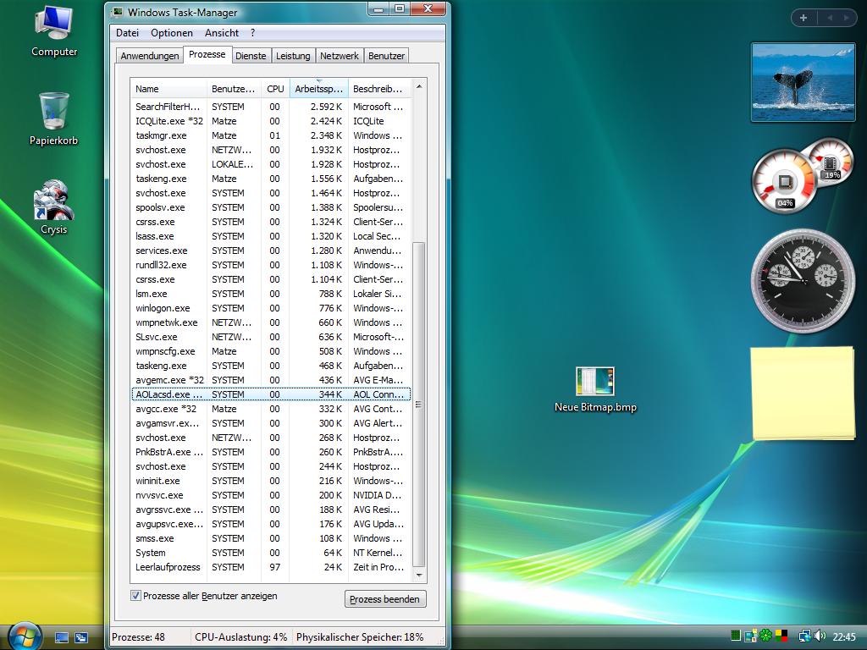Click the taskbar clock showing 22:45

[x=844, y=636]
